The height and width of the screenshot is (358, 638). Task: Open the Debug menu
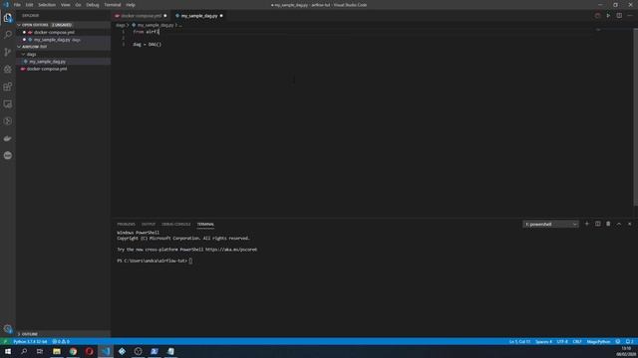tap(93, 5)
